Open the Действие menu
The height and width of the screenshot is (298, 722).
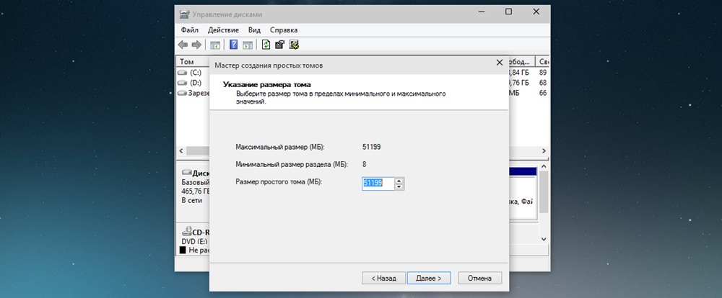click(x=223, y=30)
